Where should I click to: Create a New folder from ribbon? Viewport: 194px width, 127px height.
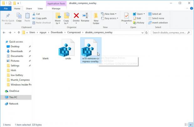pyautogui.click(x=96, y=18)
